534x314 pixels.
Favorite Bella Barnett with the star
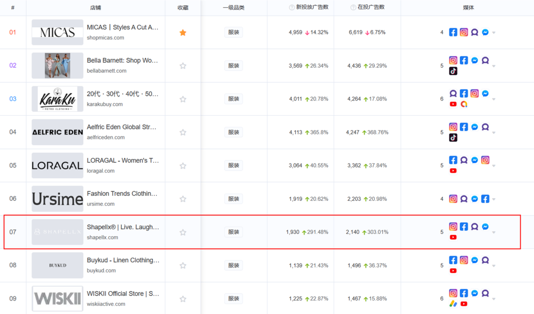tap(183, 66)
